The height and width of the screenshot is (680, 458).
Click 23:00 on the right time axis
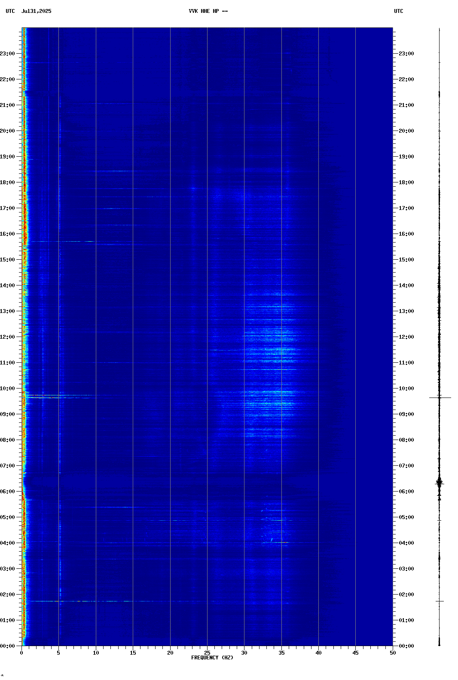click(406, 54)
